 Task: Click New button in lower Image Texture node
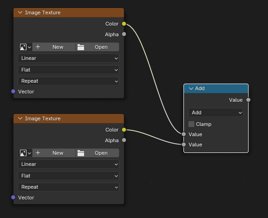click(x=54, y=153)
